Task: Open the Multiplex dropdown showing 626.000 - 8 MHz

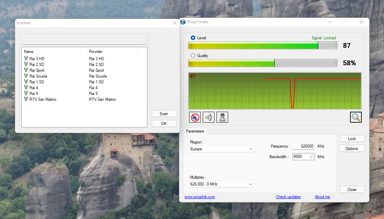Action: (221, 184)
